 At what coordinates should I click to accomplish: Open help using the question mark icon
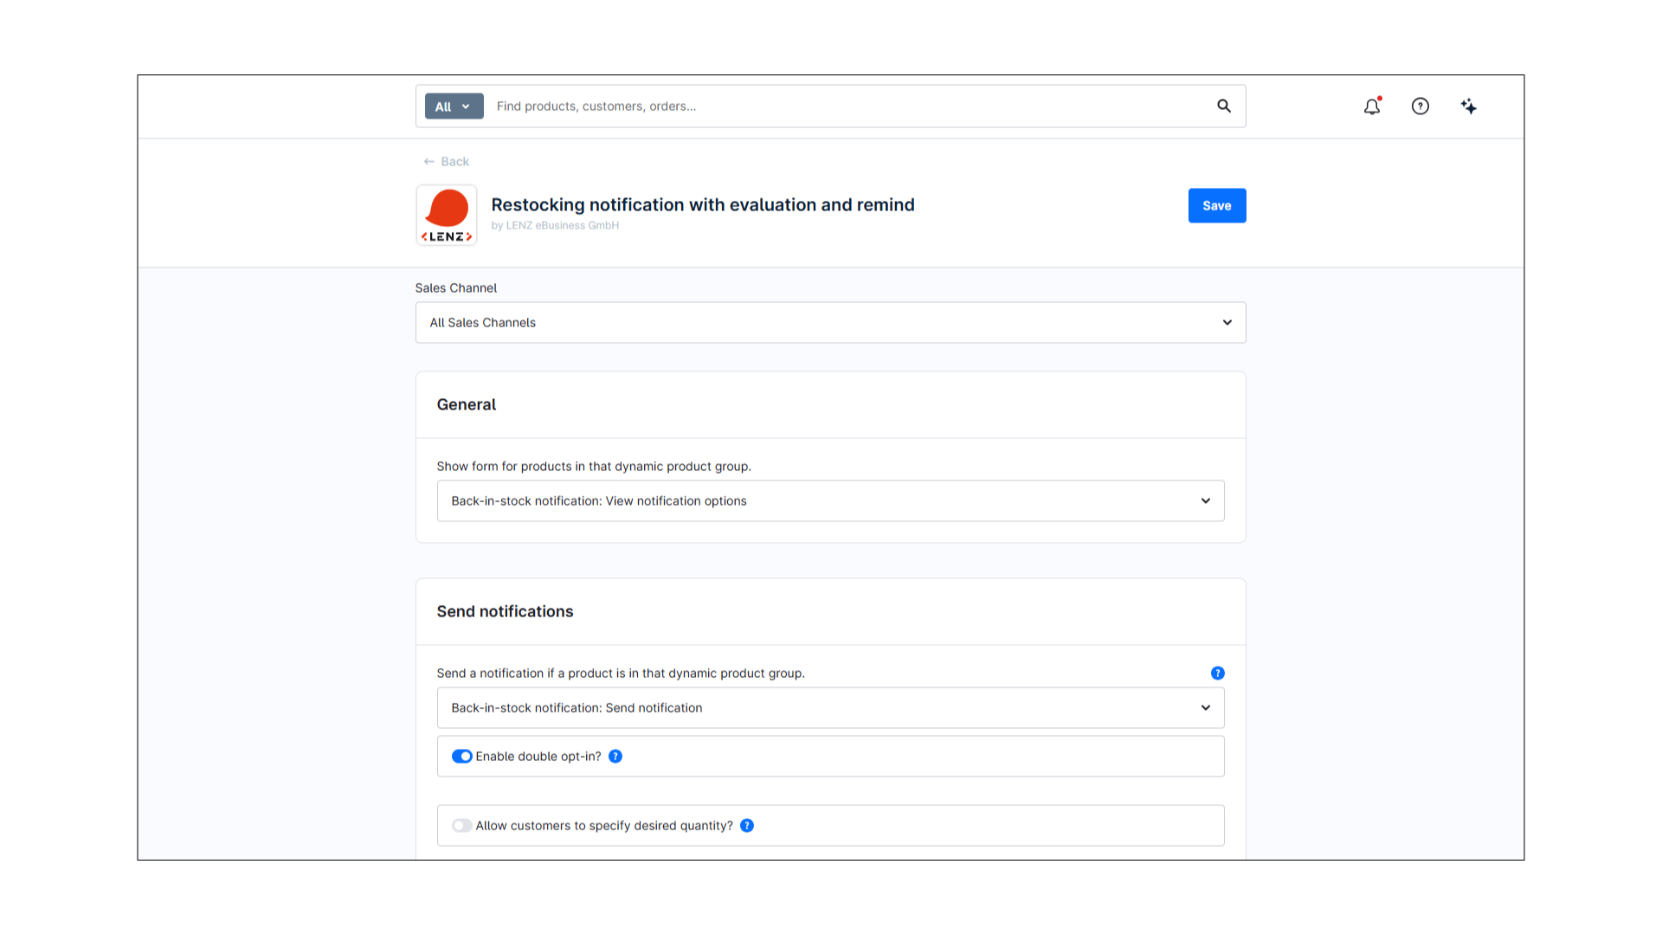(x=1420, y=106)
